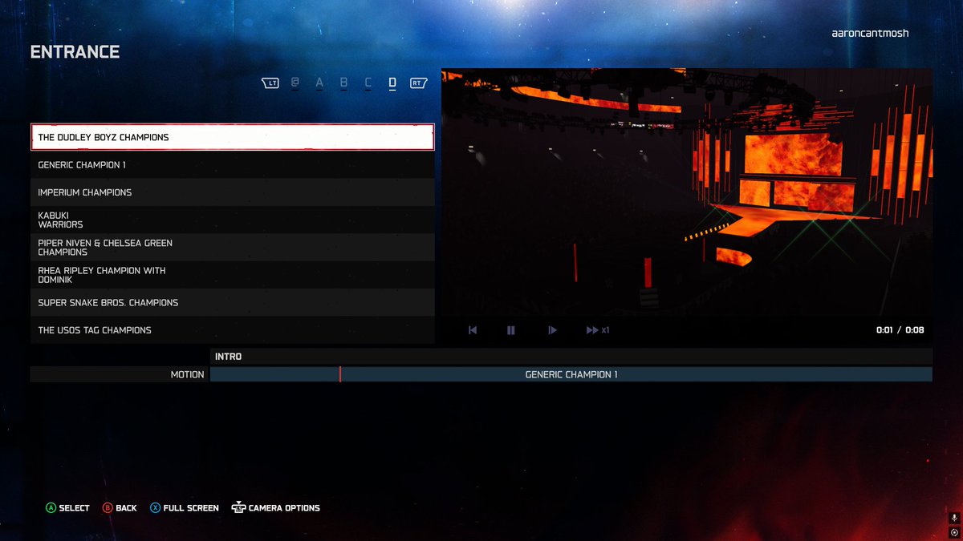The height and width of the screenshot is (541, 963).
Task: Click the microphone overlay icon
Action: (954, 519)
